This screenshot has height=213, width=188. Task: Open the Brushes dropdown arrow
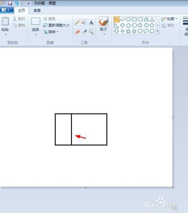[104, 34]
